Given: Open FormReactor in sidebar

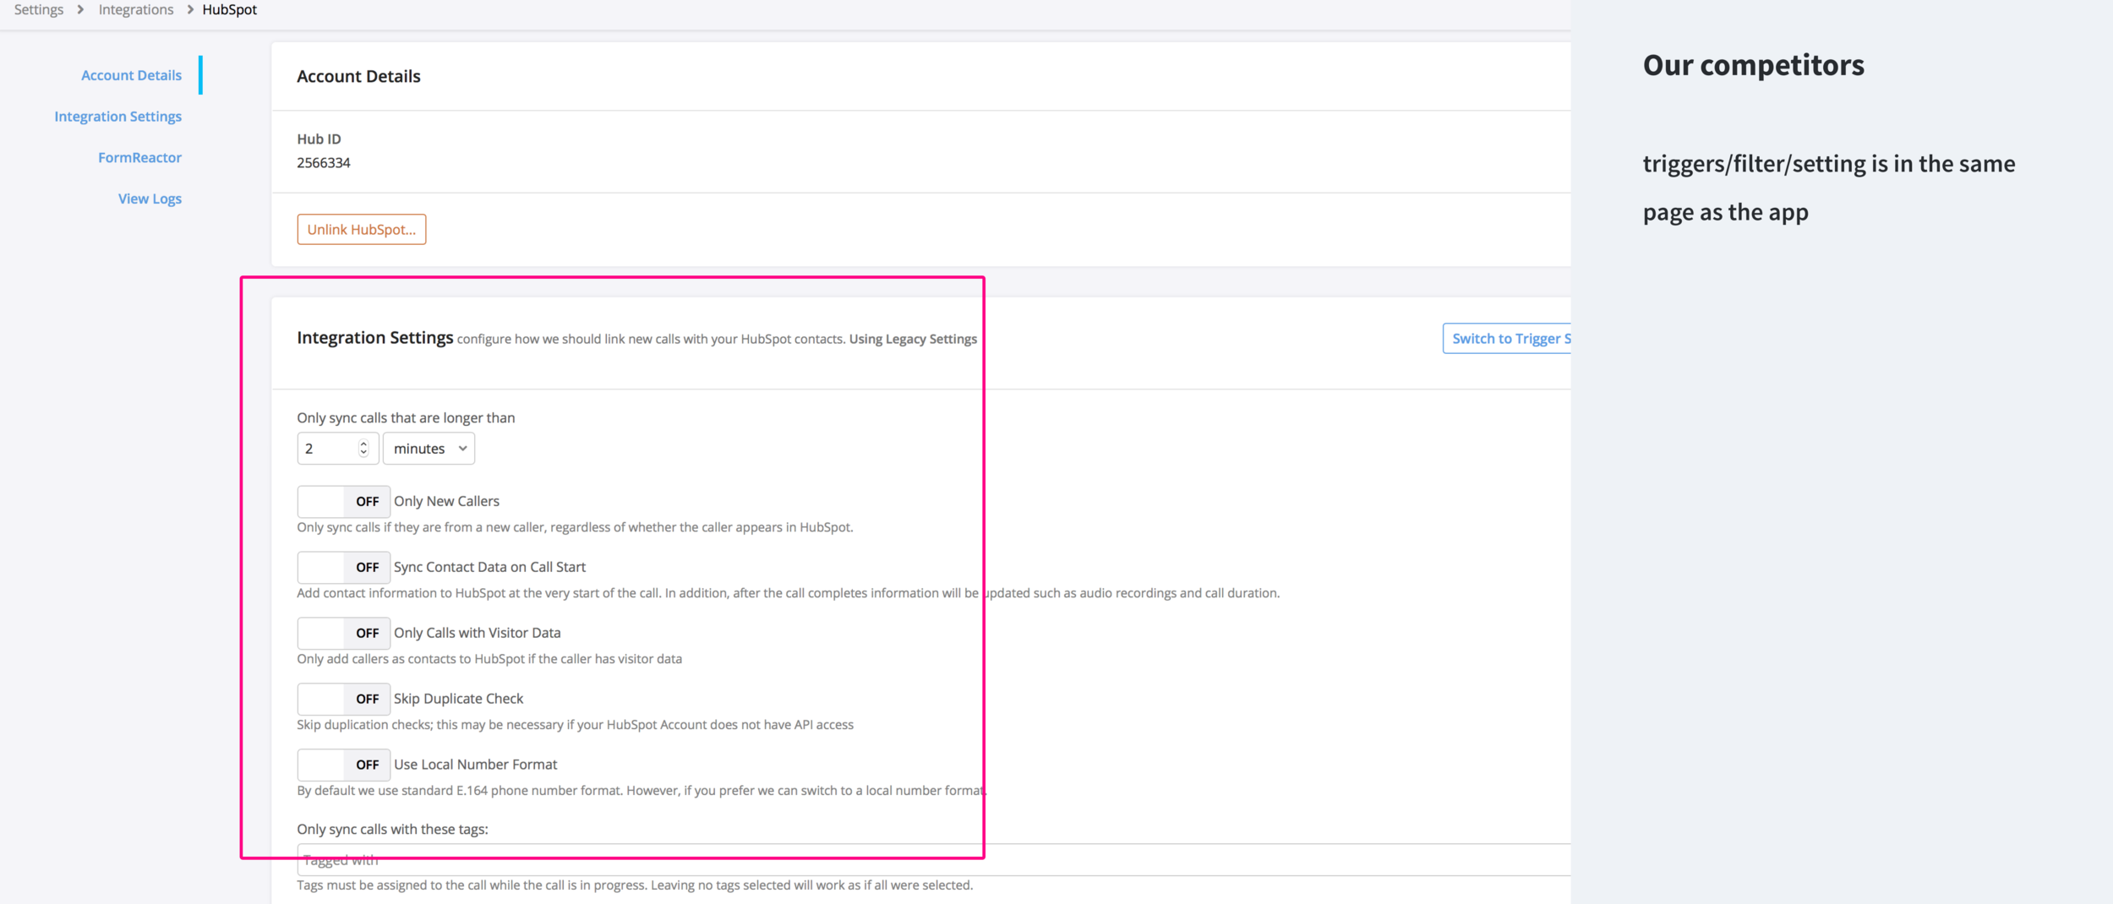Looking at the screenshot, I should tap(139, 157).
